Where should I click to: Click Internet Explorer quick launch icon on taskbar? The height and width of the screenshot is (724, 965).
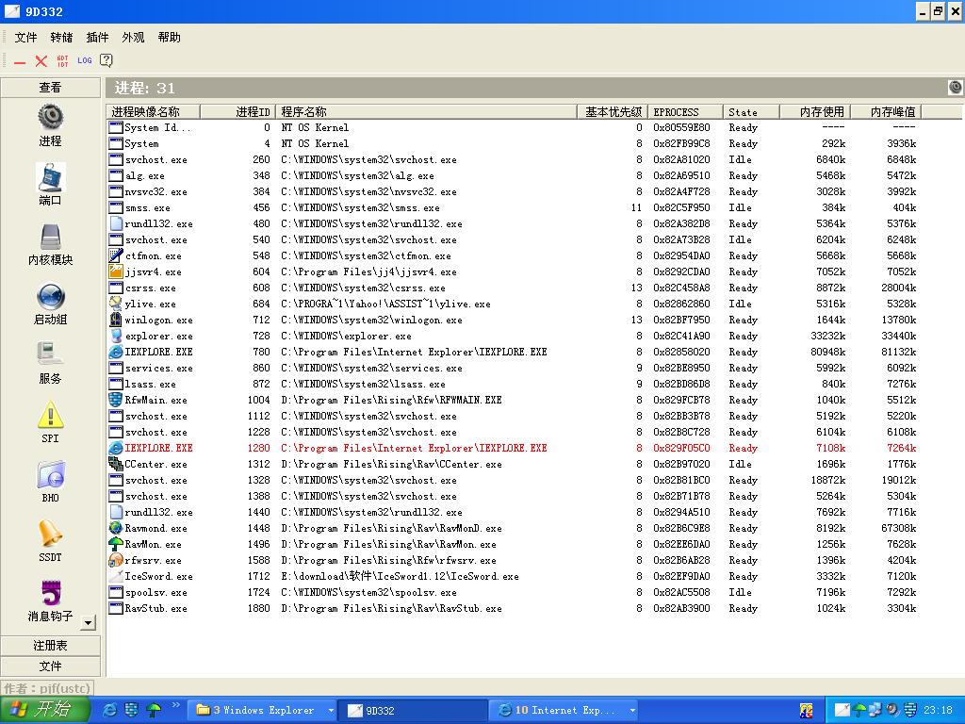click(x=110, y=710)
